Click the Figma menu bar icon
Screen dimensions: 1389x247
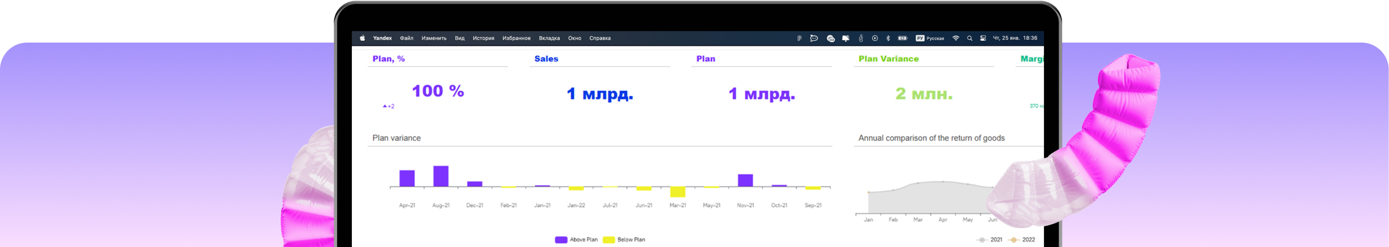(x=799, y=38)
